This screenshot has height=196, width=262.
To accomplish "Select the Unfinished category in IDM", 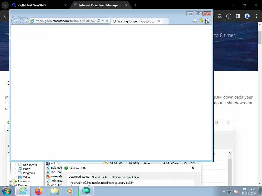I will tap(25, 181).
